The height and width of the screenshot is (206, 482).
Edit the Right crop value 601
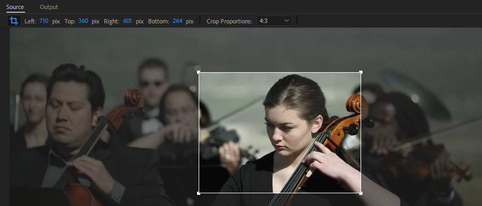pyautogui.click(x=127, y=21)
